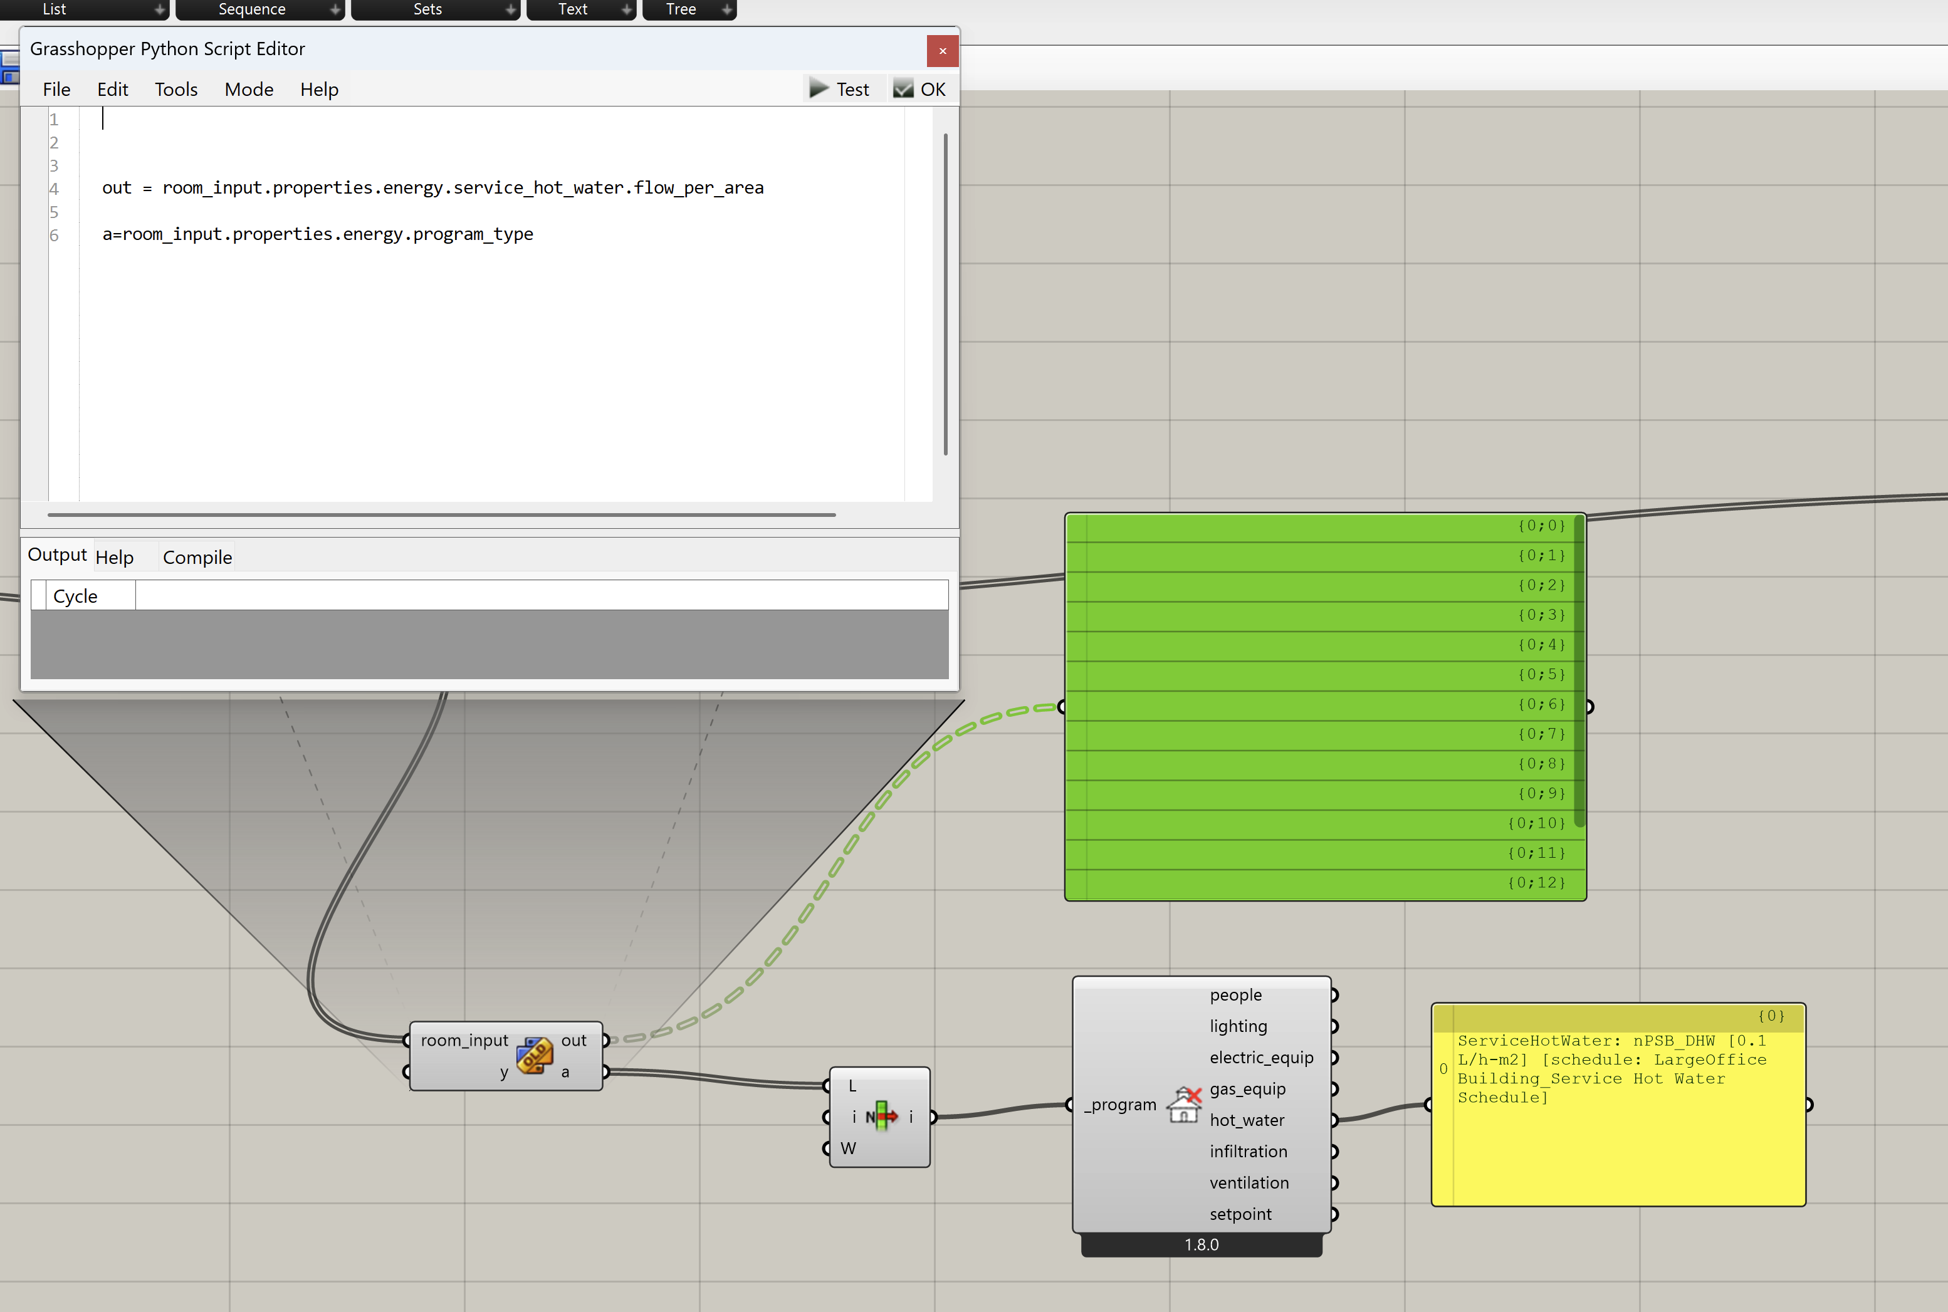Open the Edit menu in script editor
This screenshot has height=1312, width=1948.
(112, 90)
